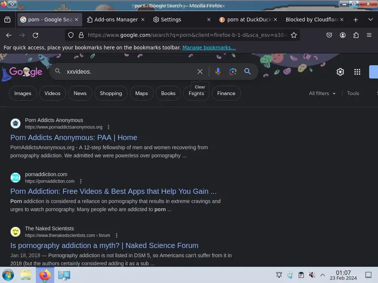Open Save to Pocket icon

(x=329, y=35)
